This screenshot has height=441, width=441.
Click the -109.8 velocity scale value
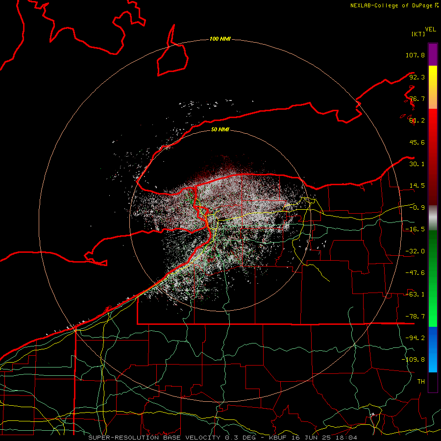tap(413, 360)
